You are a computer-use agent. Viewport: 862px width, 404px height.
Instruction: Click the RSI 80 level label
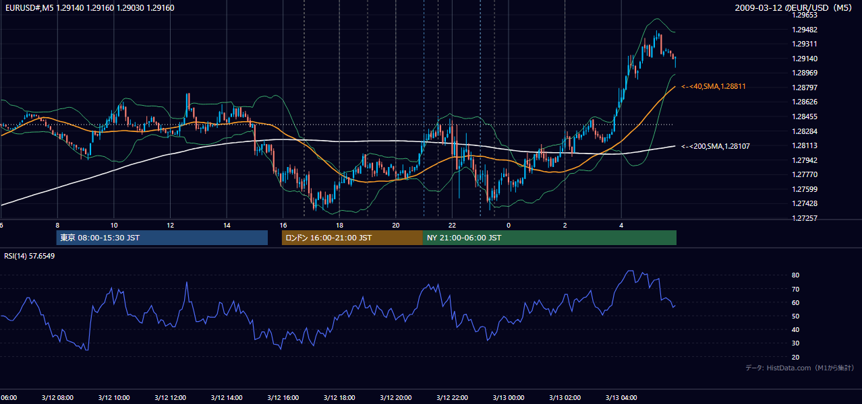coord(796,275)
